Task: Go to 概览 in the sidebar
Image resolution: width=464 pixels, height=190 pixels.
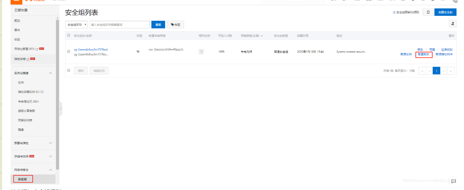Action: point(17,21)
